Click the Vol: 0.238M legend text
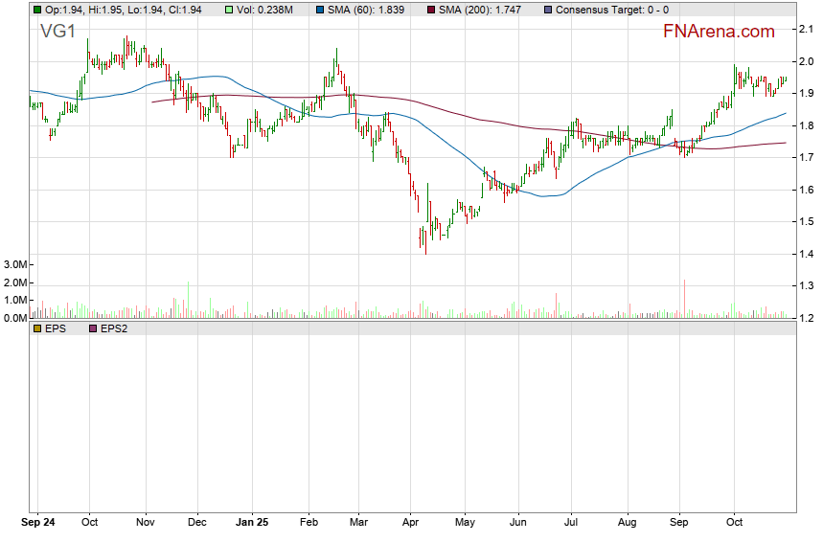Screen dimensions: 823x542 [268, 10]
